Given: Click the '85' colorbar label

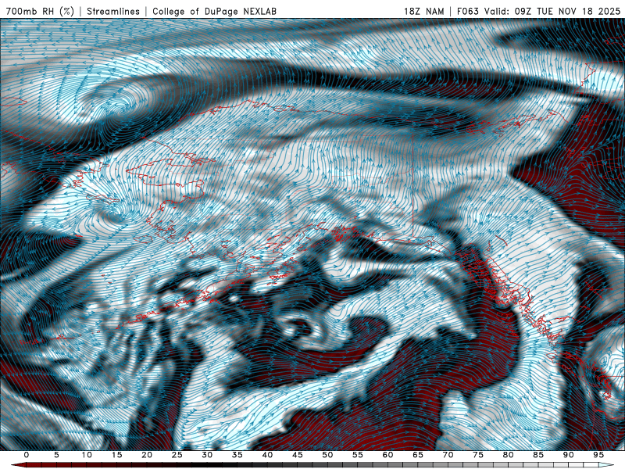Looking at the screenshot, I should (538, 455).
